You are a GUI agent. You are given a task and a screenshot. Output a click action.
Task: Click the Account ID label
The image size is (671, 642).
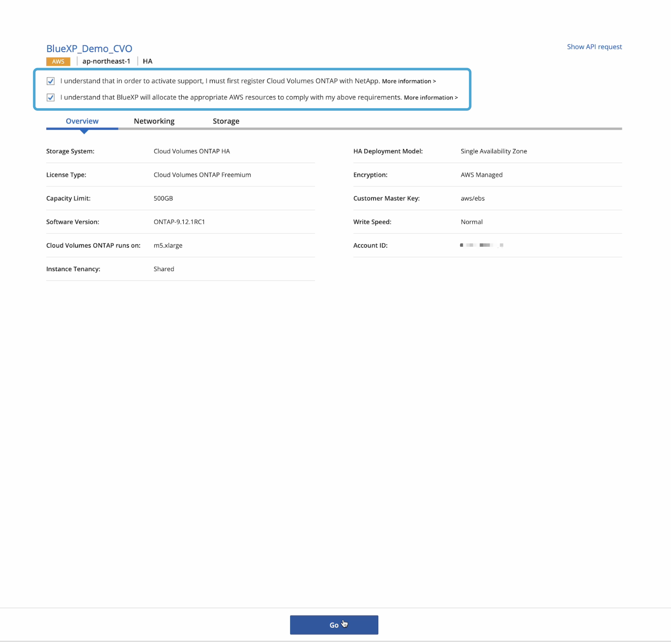click(370, 245)
